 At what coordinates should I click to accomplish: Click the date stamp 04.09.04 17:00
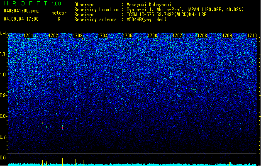[21, 19]
